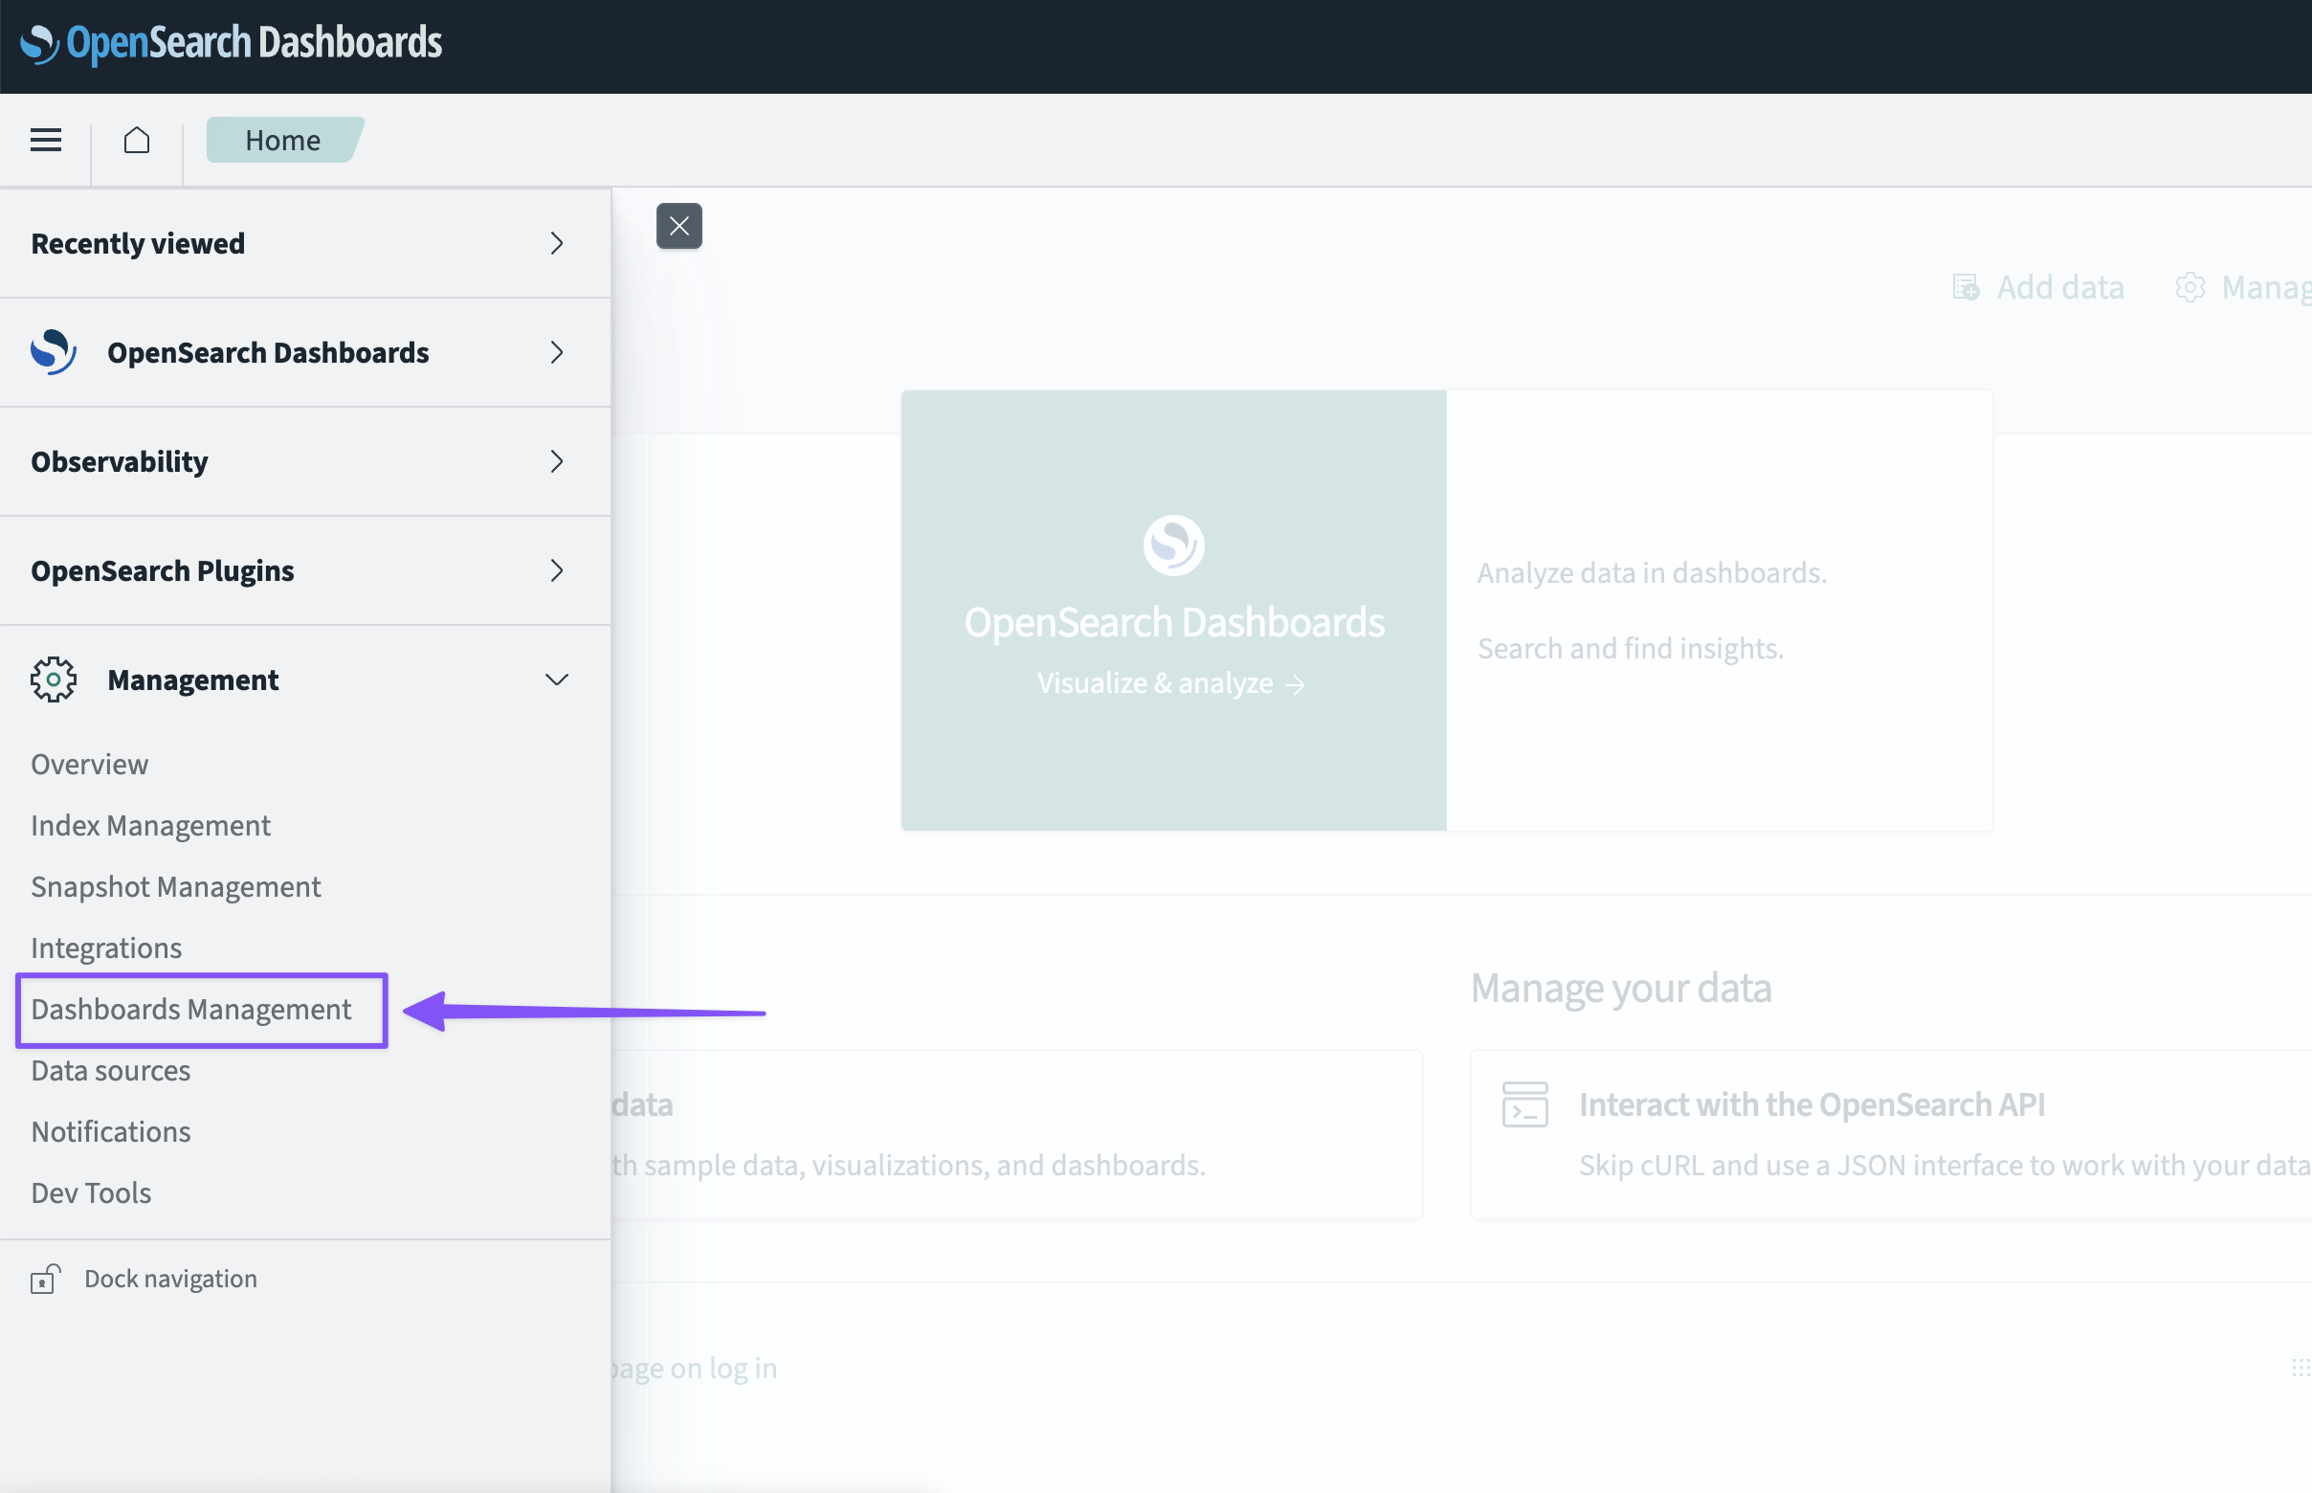Viewport: 2312px width, 1493px height.
Task: Click the OpenSearch Dashboards card title
Action: point(1174,622)
